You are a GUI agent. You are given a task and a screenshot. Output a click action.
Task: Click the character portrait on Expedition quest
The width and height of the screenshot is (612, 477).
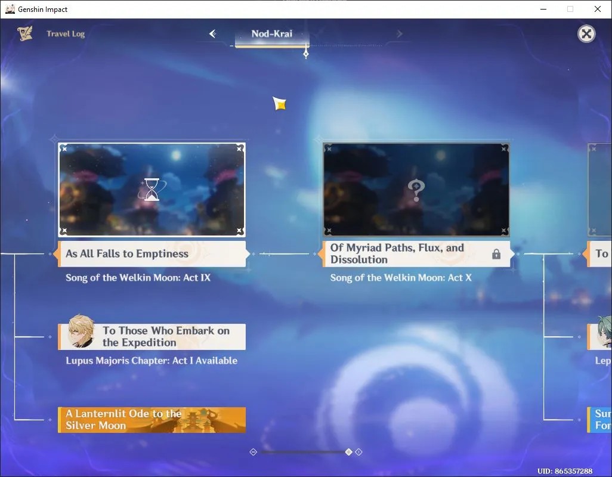[81, 332]
